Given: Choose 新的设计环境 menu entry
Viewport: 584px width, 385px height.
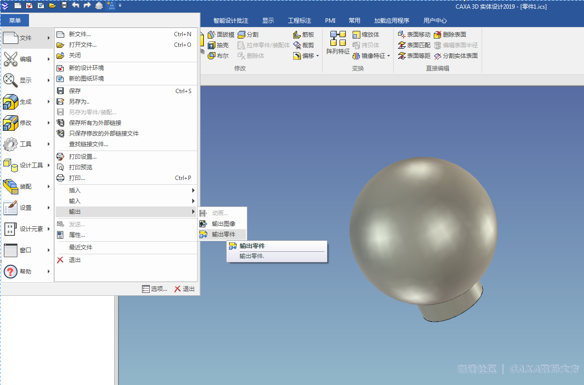Looking at the screenshot, I should tap(126, 68).
